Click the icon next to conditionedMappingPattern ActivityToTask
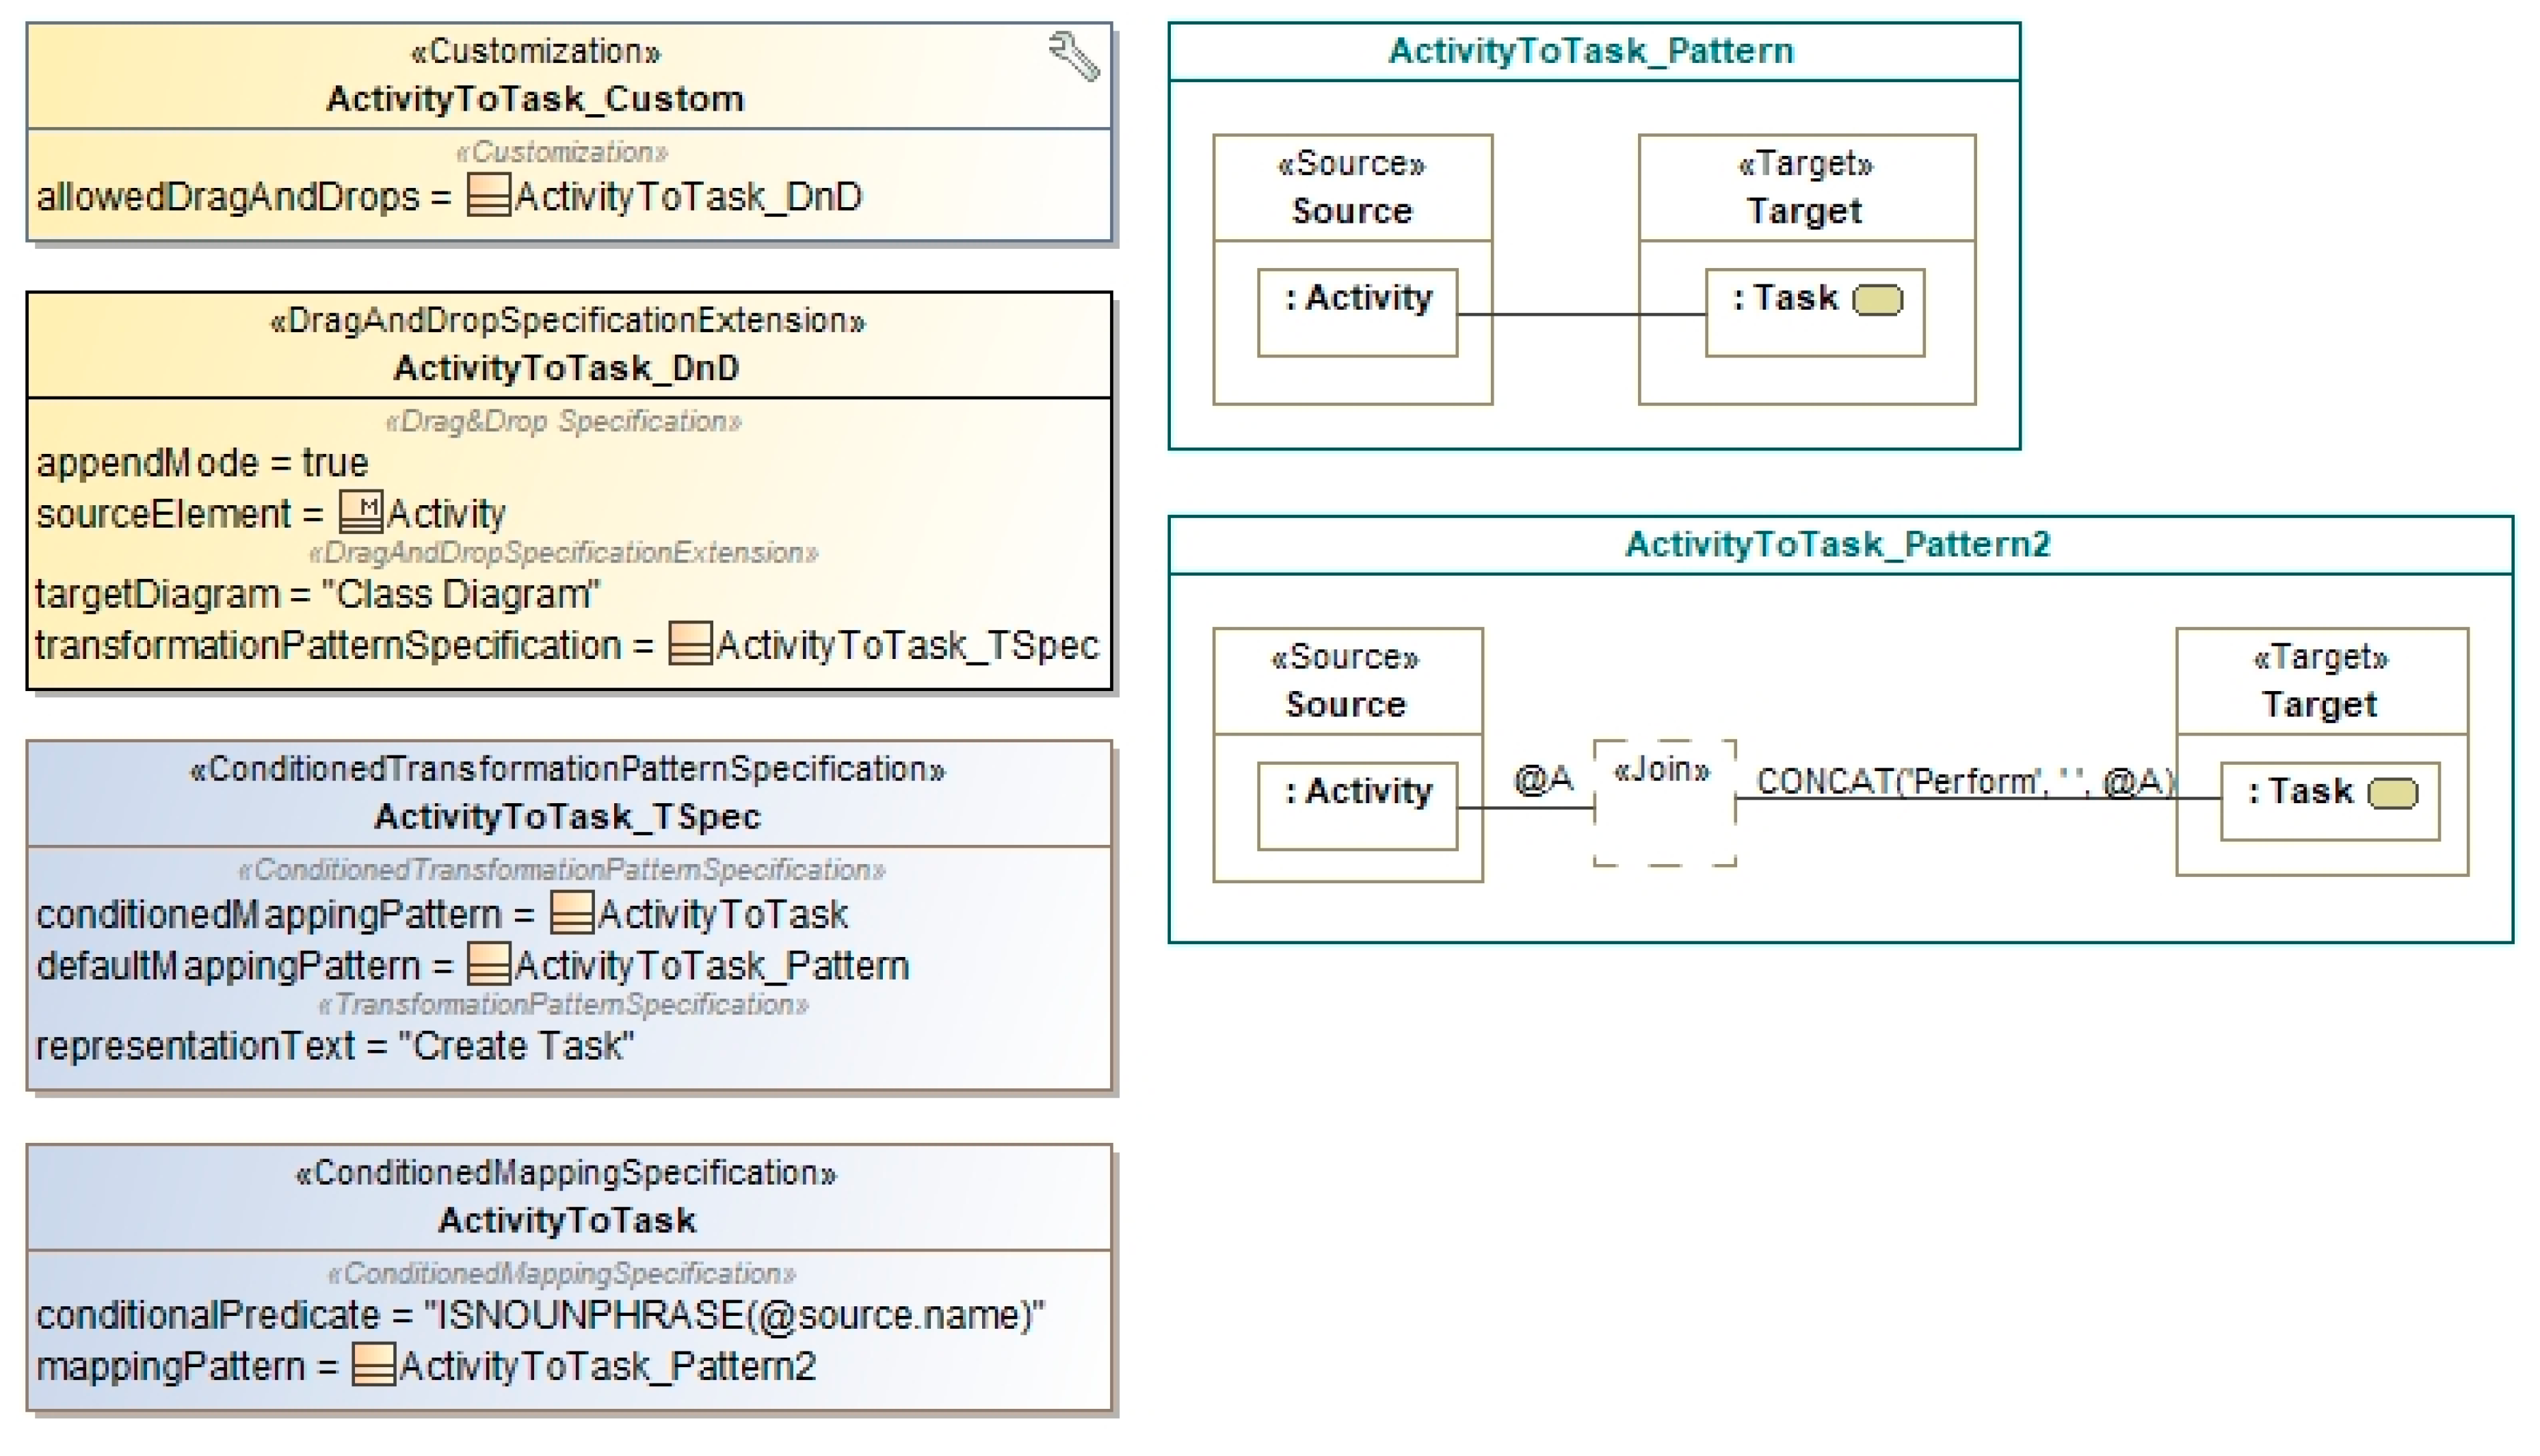 (571, 913)
